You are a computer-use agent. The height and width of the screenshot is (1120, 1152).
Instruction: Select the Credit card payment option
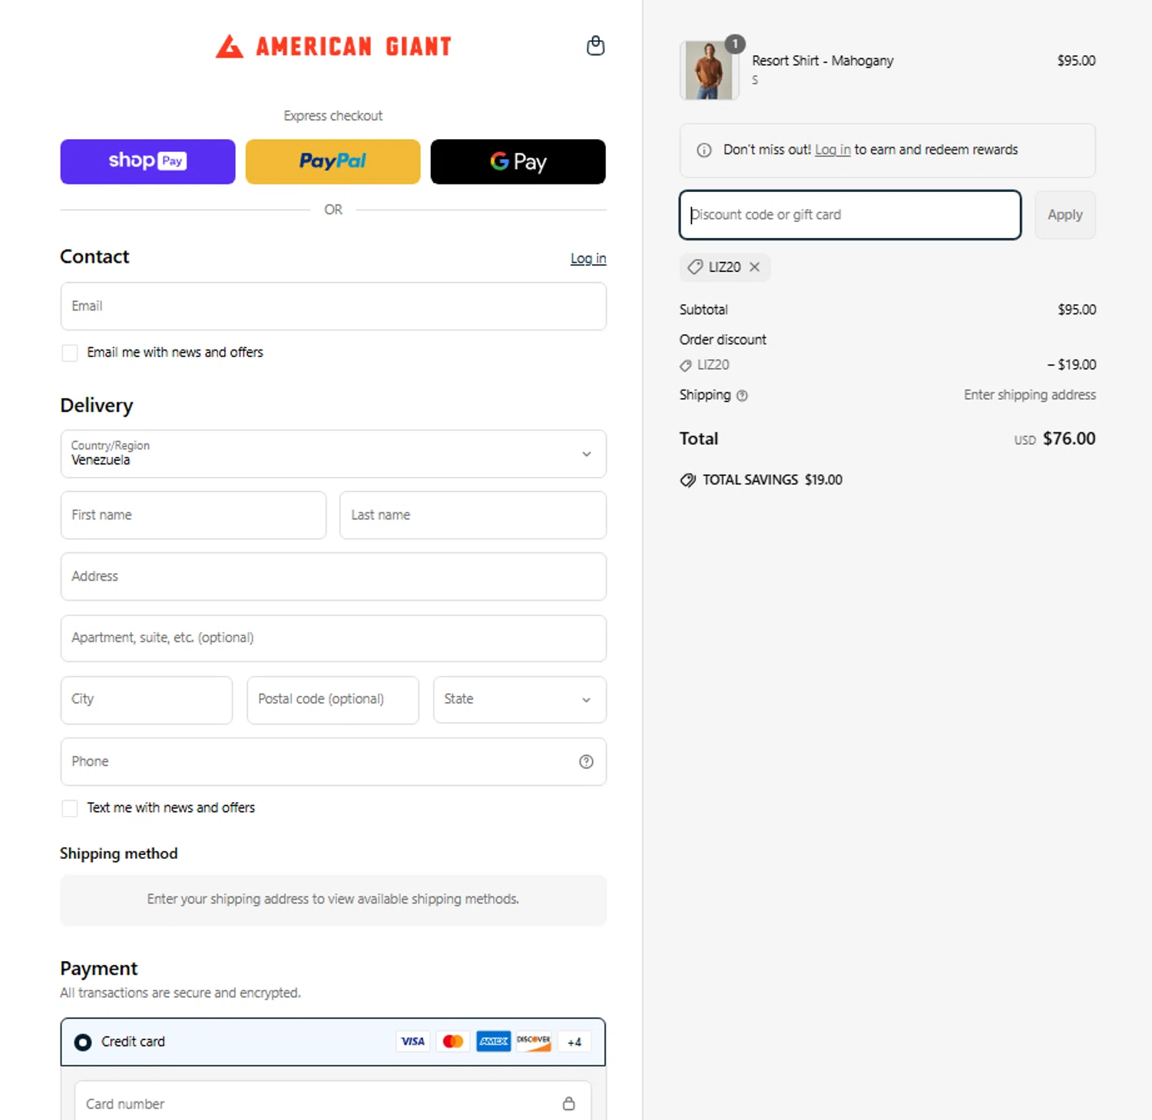coord(82,1042)
